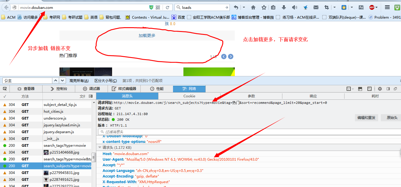Click the element picker icon in devtools
This screenshot has width=401, height=187.
[x=5, y=89]
